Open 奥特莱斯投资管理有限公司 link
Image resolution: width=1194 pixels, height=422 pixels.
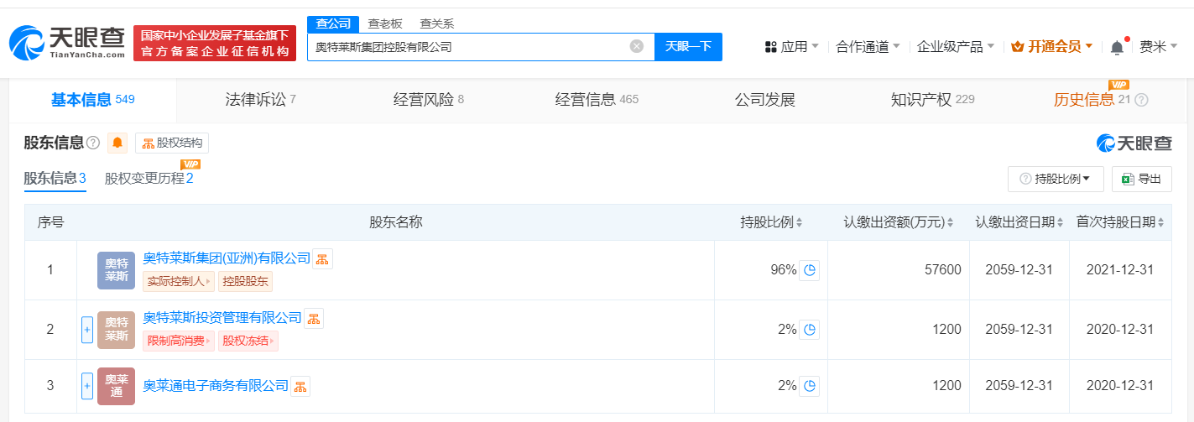point(222,318)
